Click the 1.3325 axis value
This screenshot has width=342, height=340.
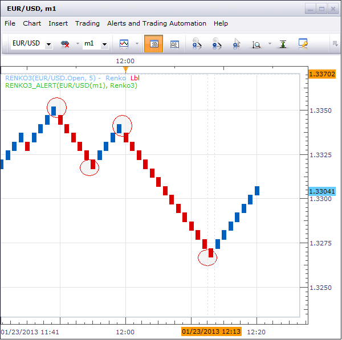(320, 155)
